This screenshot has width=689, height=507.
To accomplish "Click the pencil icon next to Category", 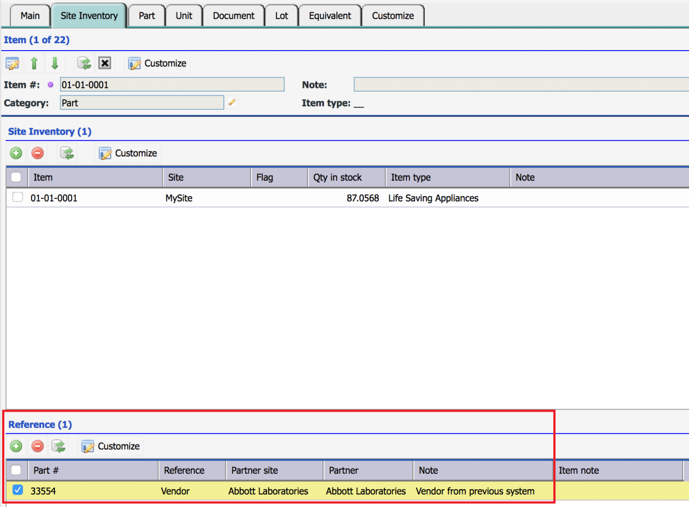I will tap(231, 102).
